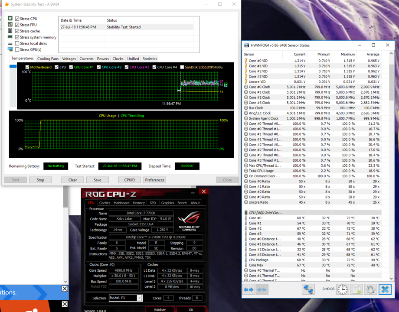Minimize the ROG CPU-Z window
The image size is (399, 312).
193,192
